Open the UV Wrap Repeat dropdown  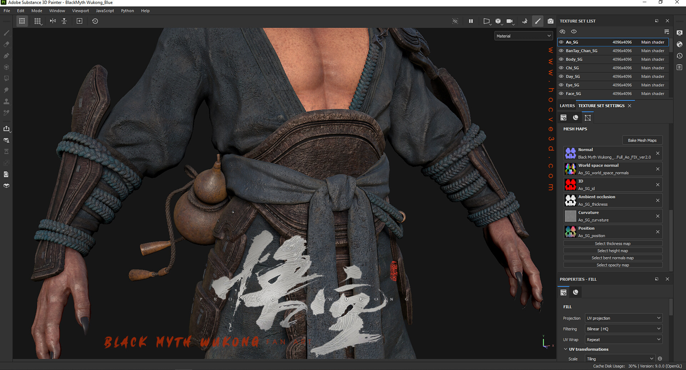[623, 339]
